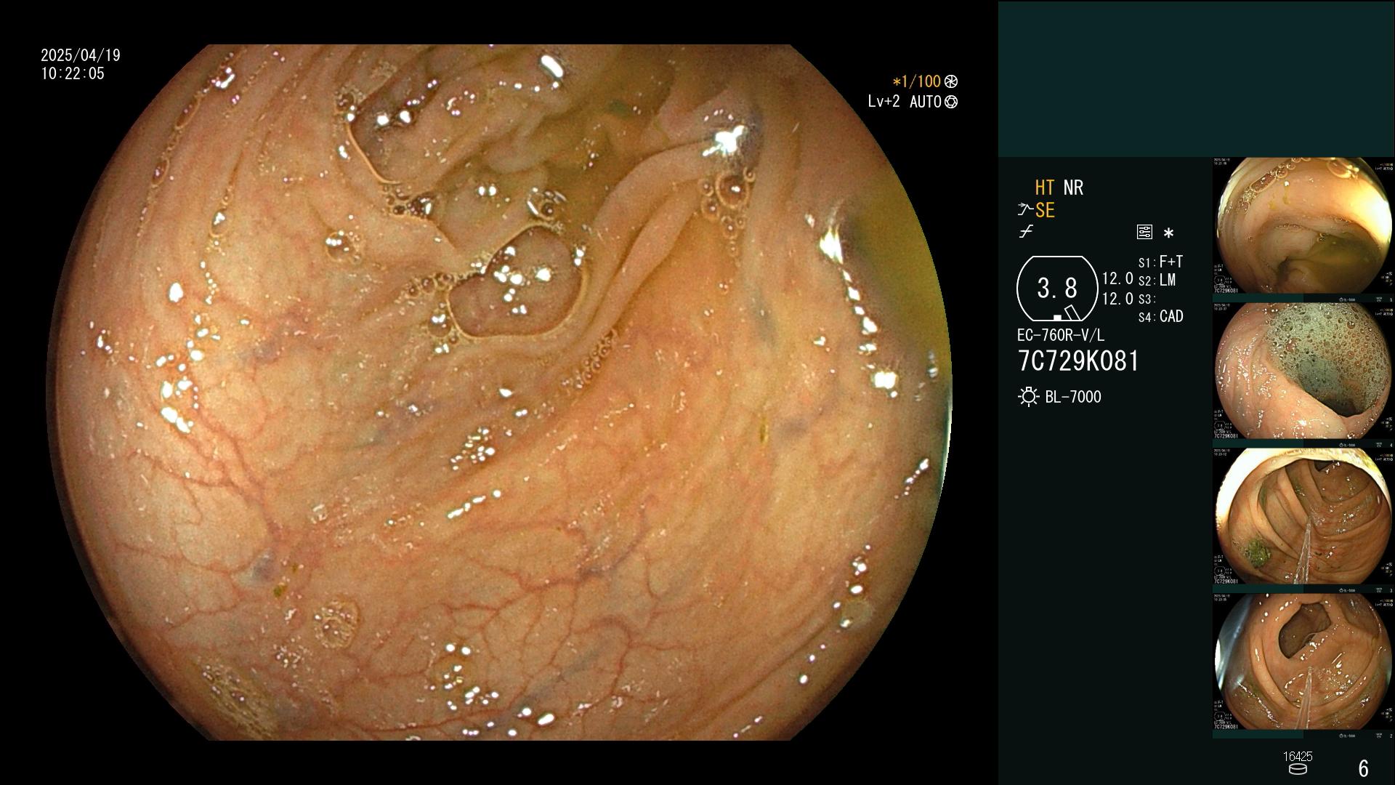Click the empty S3: switch assignment
1395x785 pixels.
(1147, 299)
